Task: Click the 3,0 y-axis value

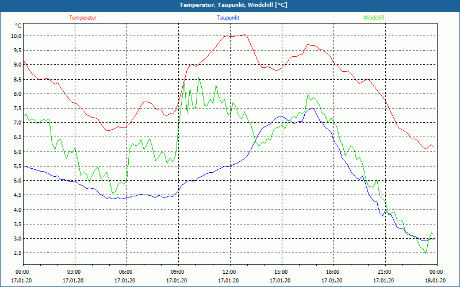Action: click(18, 238)
